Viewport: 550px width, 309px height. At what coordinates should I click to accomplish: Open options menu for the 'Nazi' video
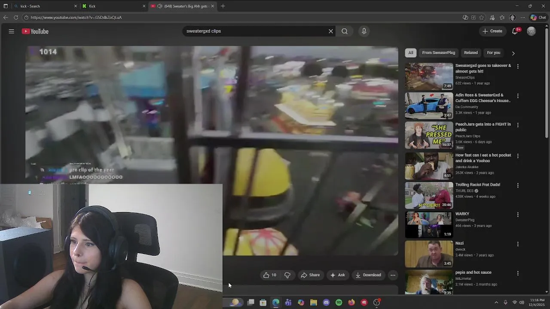click(518, 244)
